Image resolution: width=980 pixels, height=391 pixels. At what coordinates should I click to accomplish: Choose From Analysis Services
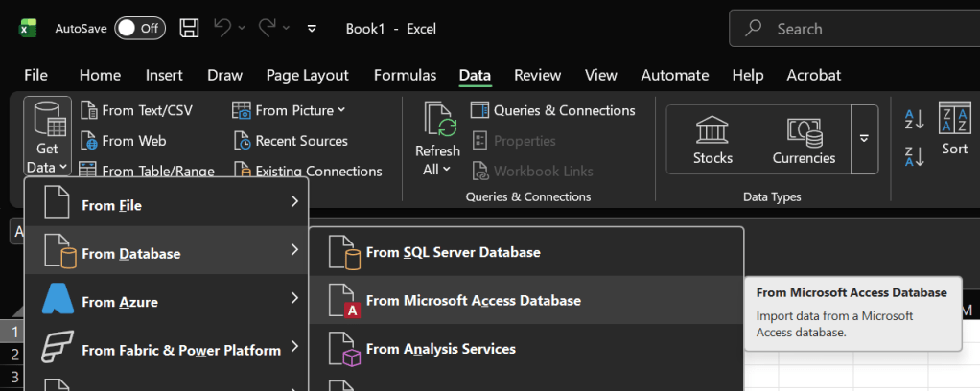pos(526,349)
